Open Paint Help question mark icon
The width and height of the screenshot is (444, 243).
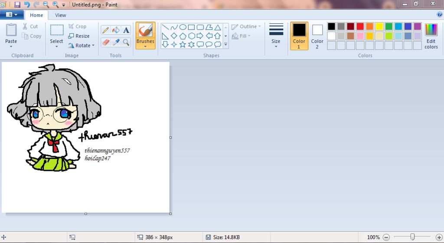[440, 14]
